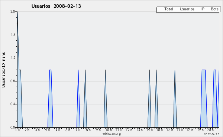Click the 8 h x-axis label
The image size is (223, 137).
coord(88,130)
